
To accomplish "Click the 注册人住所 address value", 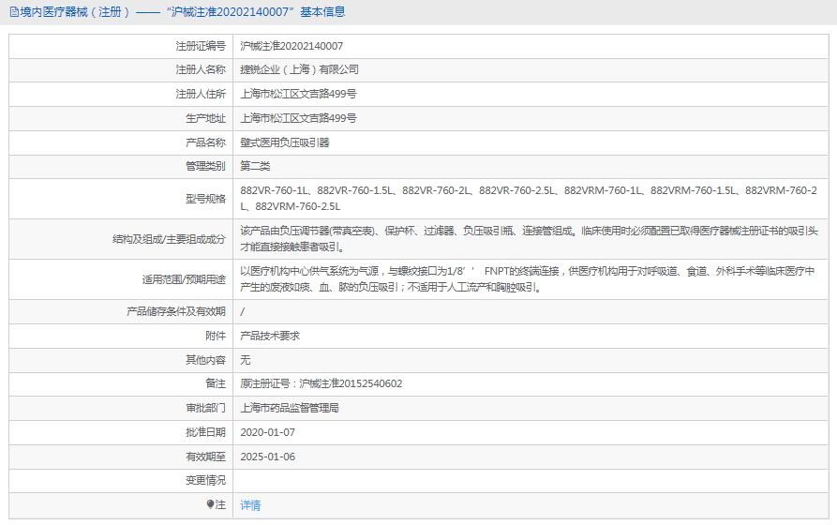I will tap(298, 94).
